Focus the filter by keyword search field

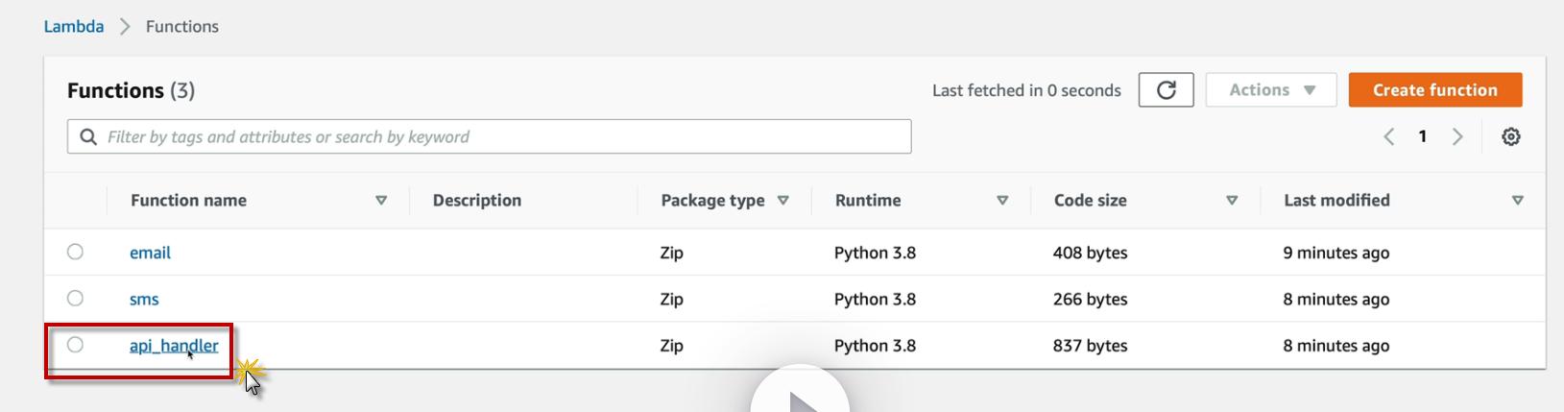(499, 136)
